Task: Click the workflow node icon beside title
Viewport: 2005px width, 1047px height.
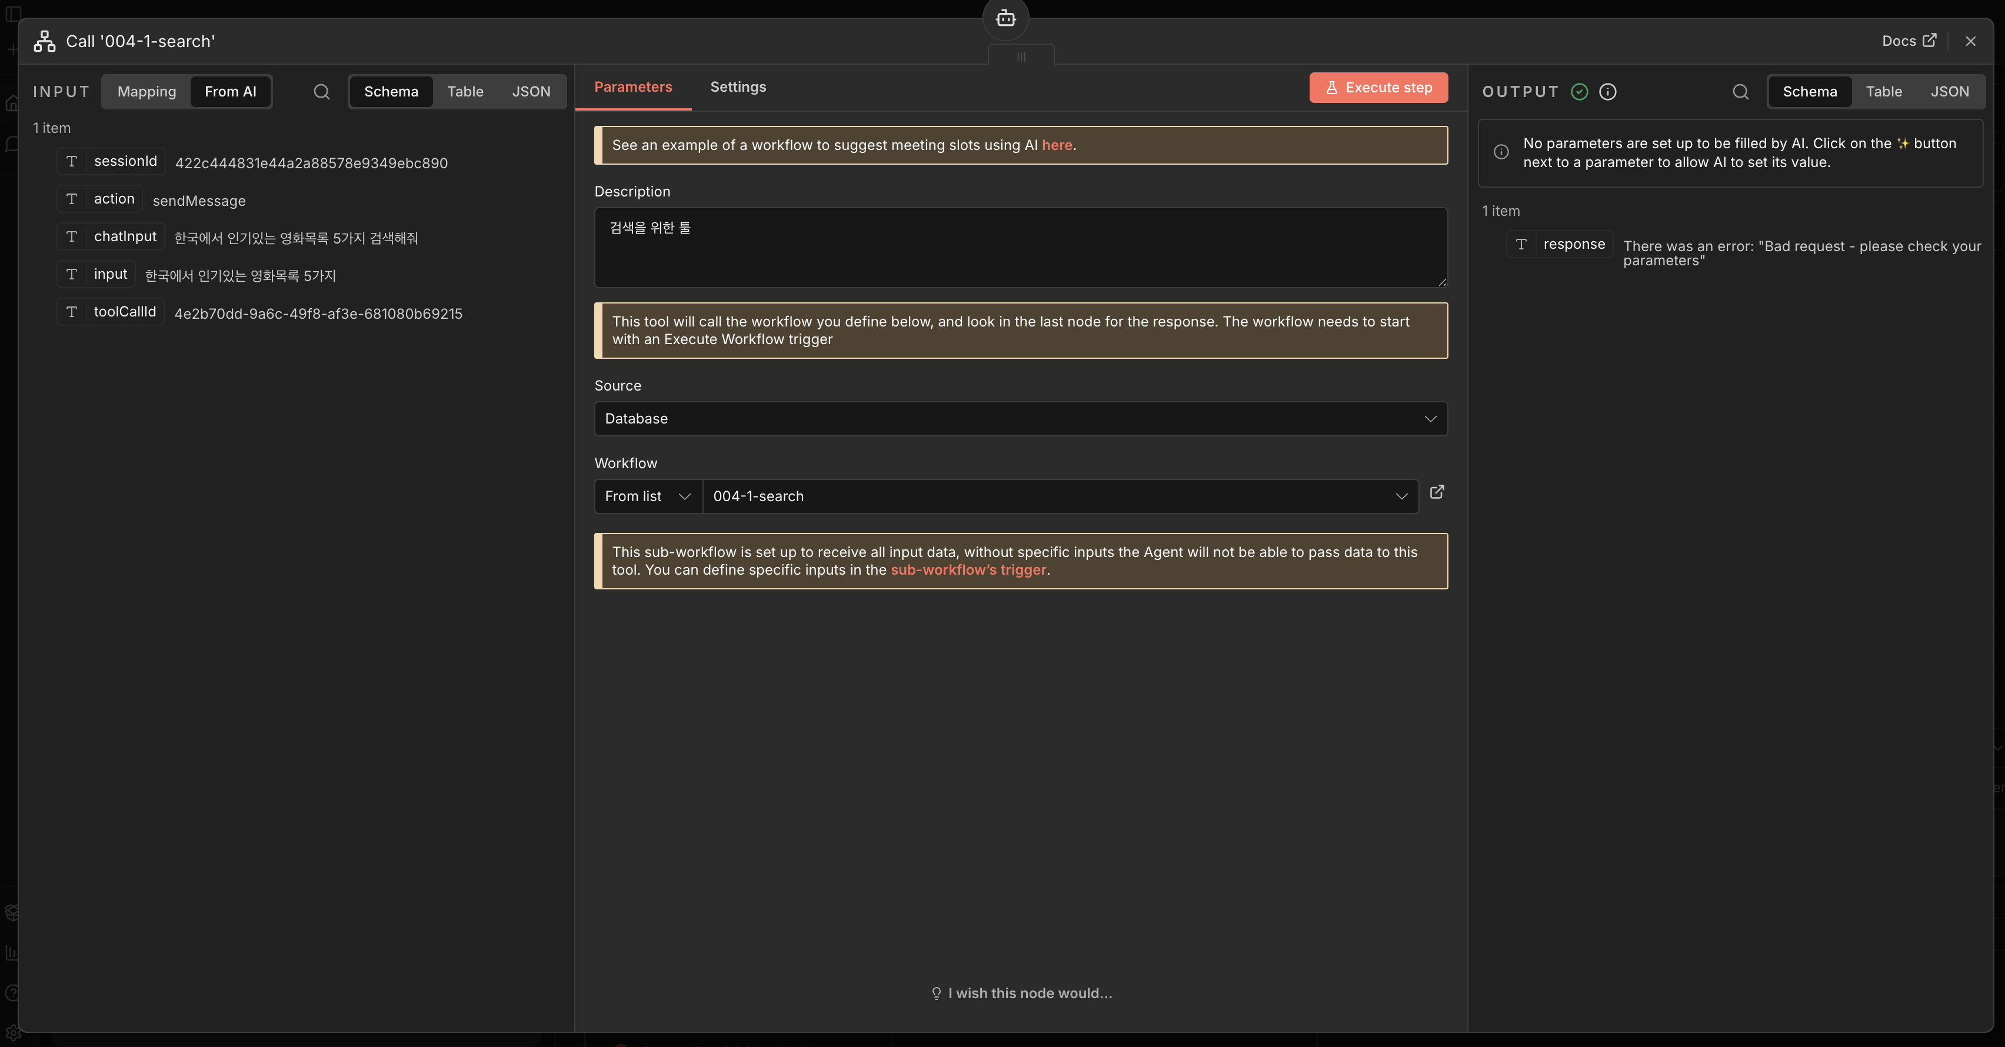Action: 44,41
